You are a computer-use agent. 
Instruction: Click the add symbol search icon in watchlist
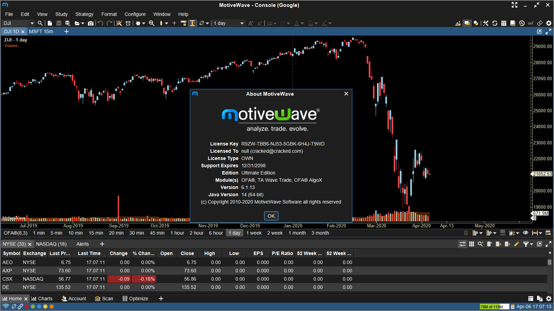click(x=481, y=244)
